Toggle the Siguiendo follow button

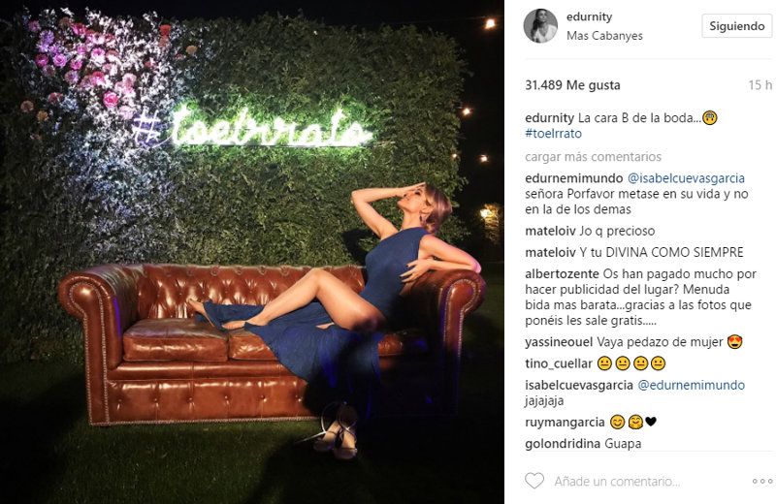736,26
